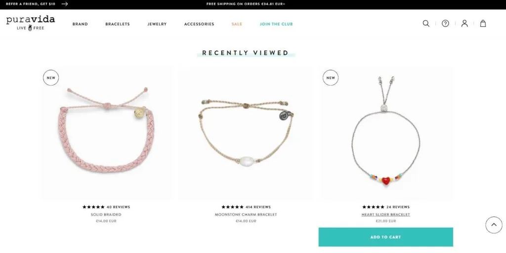The width and height of the screenshot is (506, 253).
Task: Open the account profile icon
Action: coord(464,24)
